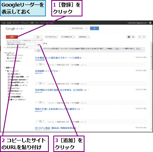
Task: Select the 日本経済新聞 feed
Action: tap(15, 97)
